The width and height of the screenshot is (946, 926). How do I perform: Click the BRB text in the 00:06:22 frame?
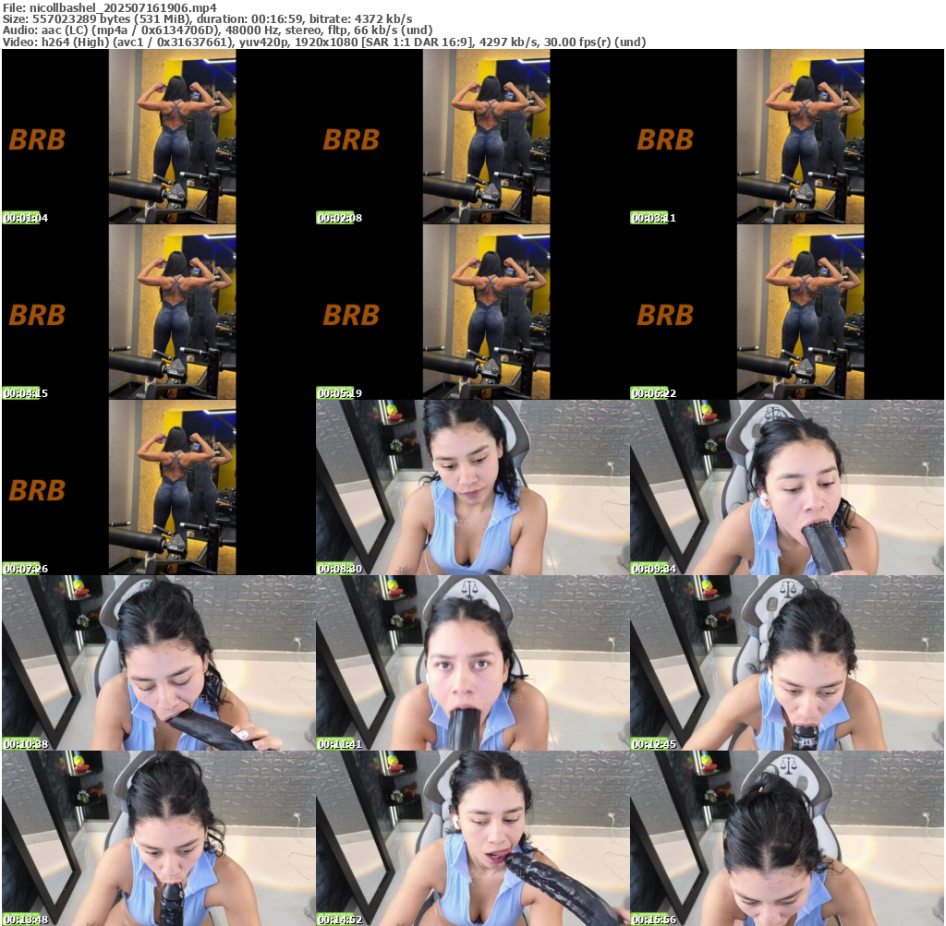665,316
